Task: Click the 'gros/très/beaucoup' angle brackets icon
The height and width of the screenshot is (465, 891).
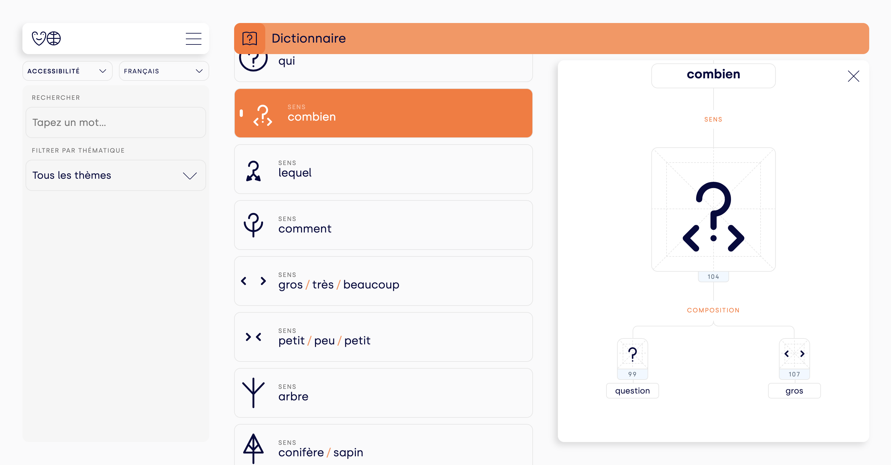Action: [x=253, y=281]
